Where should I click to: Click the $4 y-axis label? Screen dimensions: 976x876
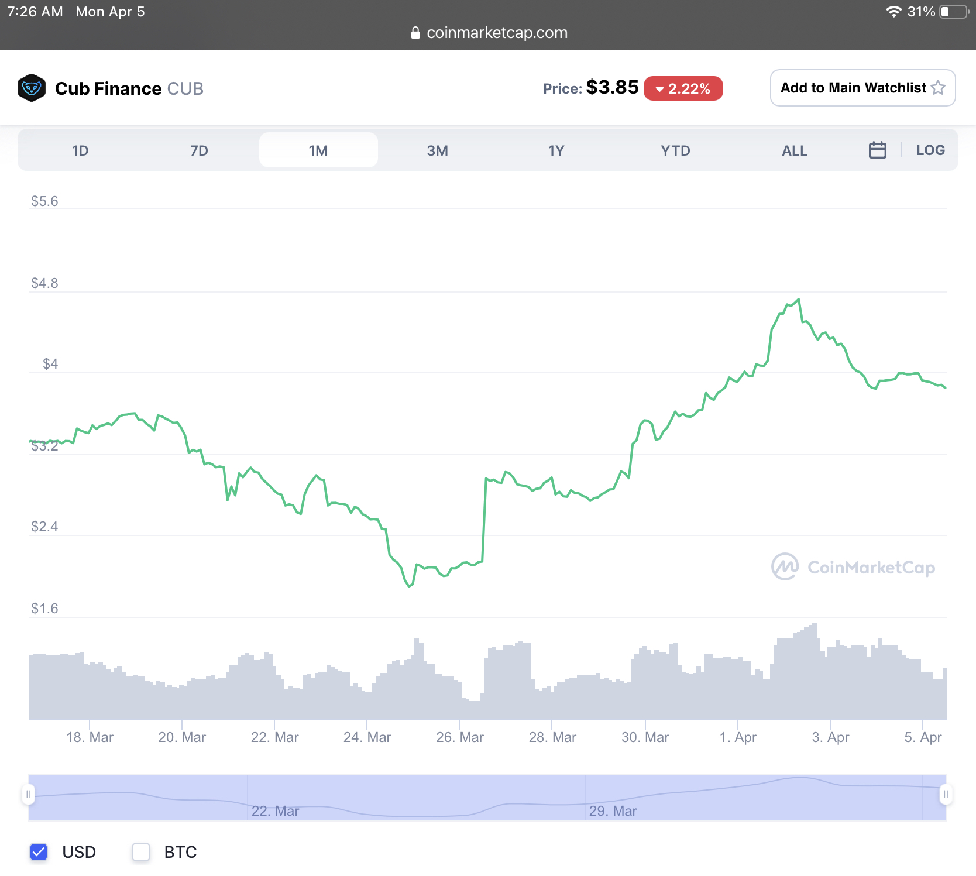tap(50, 364)
